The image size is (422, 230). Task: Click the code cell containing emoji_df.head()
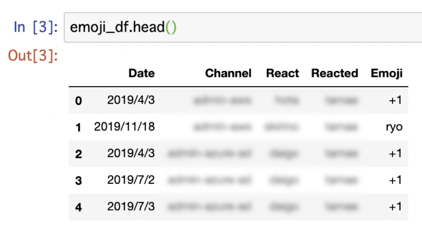pos(243,27)
